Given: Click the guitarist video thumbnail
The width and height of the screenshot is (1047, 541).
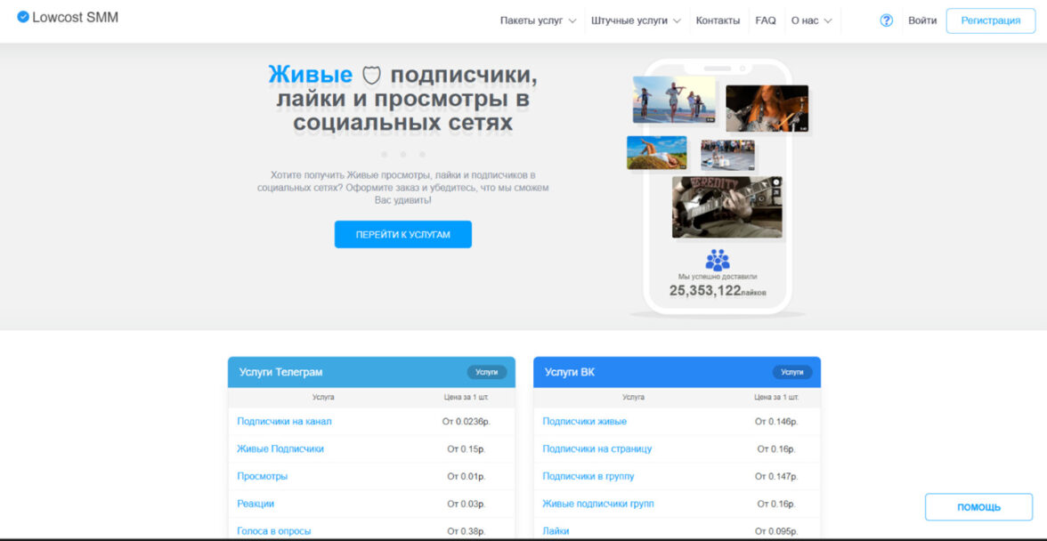Looking at the screenshot, I should (x=727, y=206).
